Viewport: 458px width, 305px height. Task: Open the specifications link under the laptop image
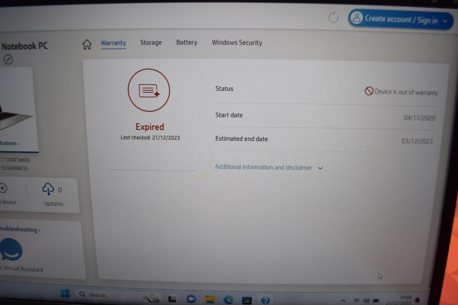pos(9,143)
